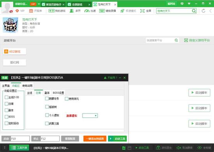Screen dimensions: 214x152
Task: Click the second 启动脚本 button on the right
Action: [x=199, y=108]
